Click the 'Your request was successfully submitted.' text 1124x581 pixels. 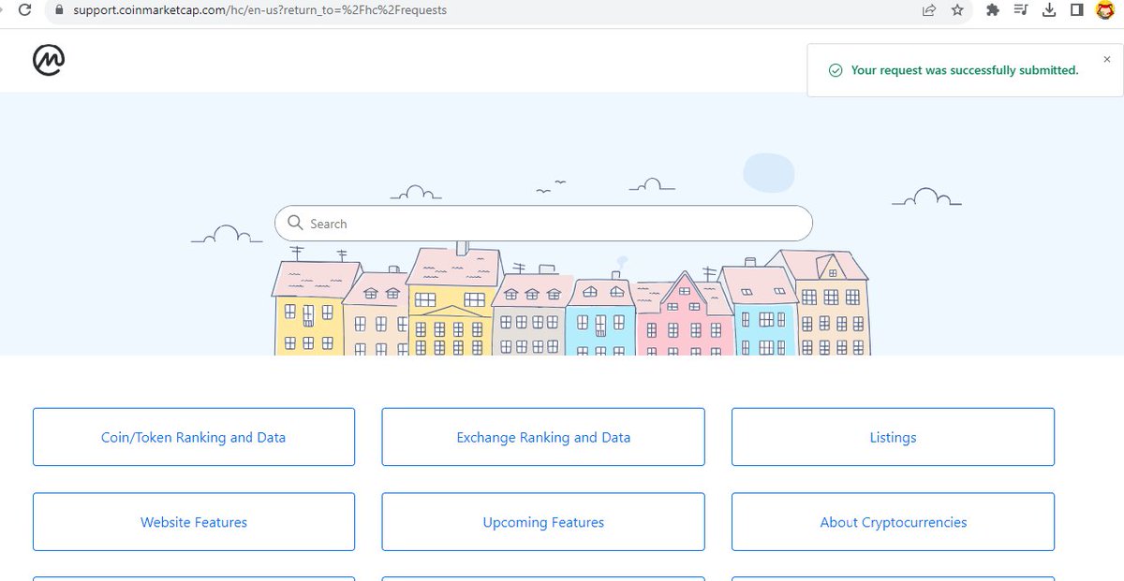965,70
